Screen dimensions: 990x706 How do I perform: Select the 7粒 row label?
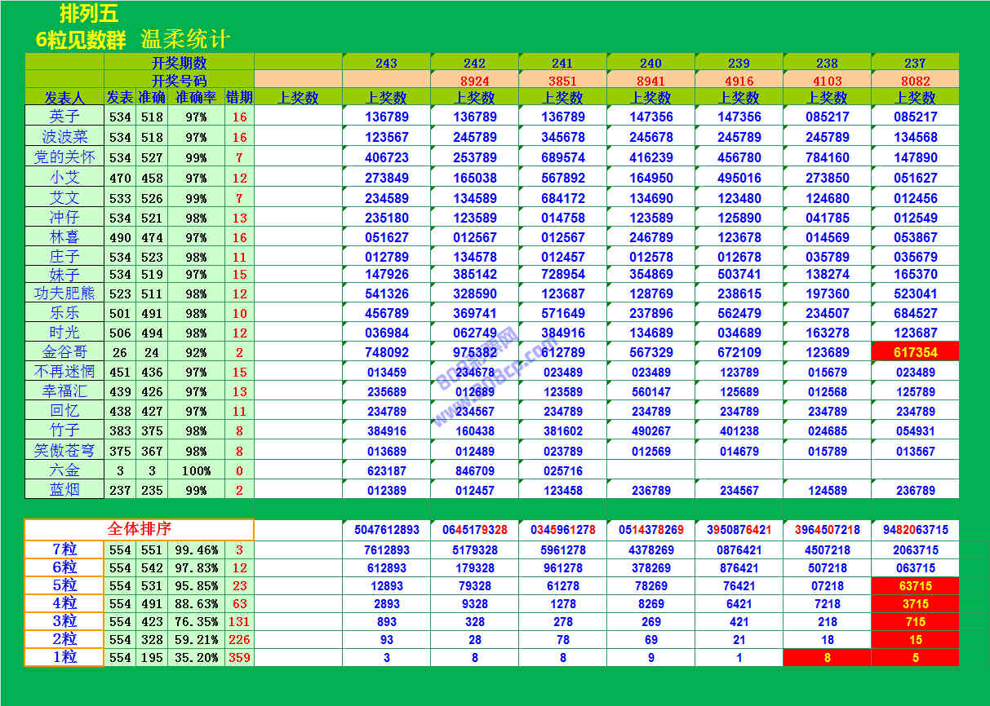pos(64,549)
